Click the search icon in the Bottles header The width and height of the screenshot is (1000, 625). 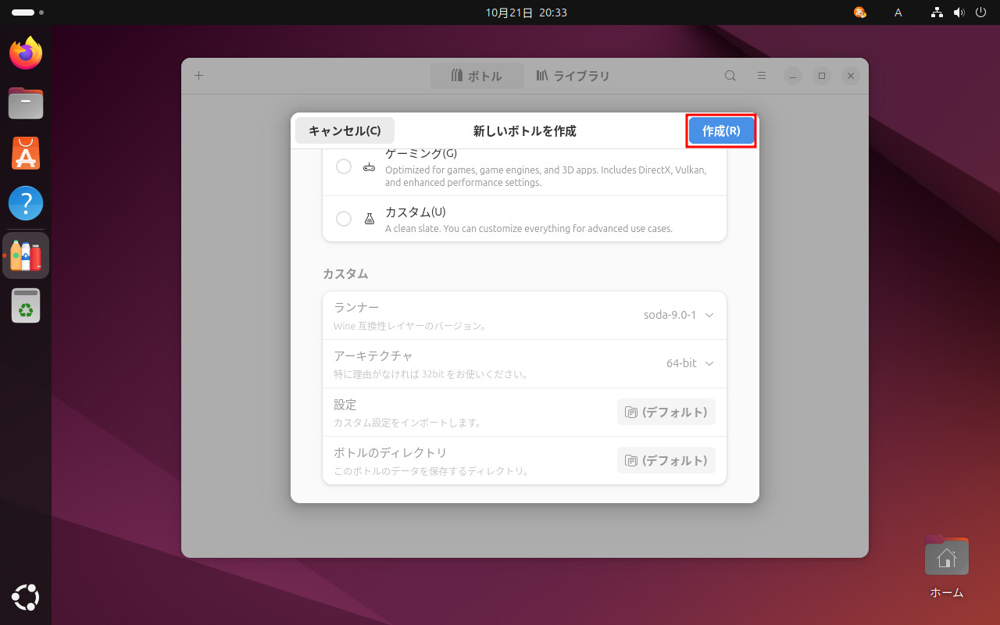(729, 76)
